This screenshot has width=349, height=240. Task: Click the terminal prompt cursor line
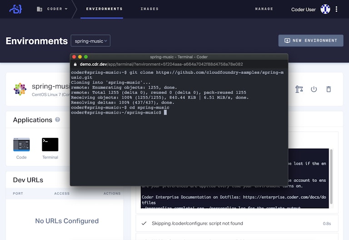point(119,113)
